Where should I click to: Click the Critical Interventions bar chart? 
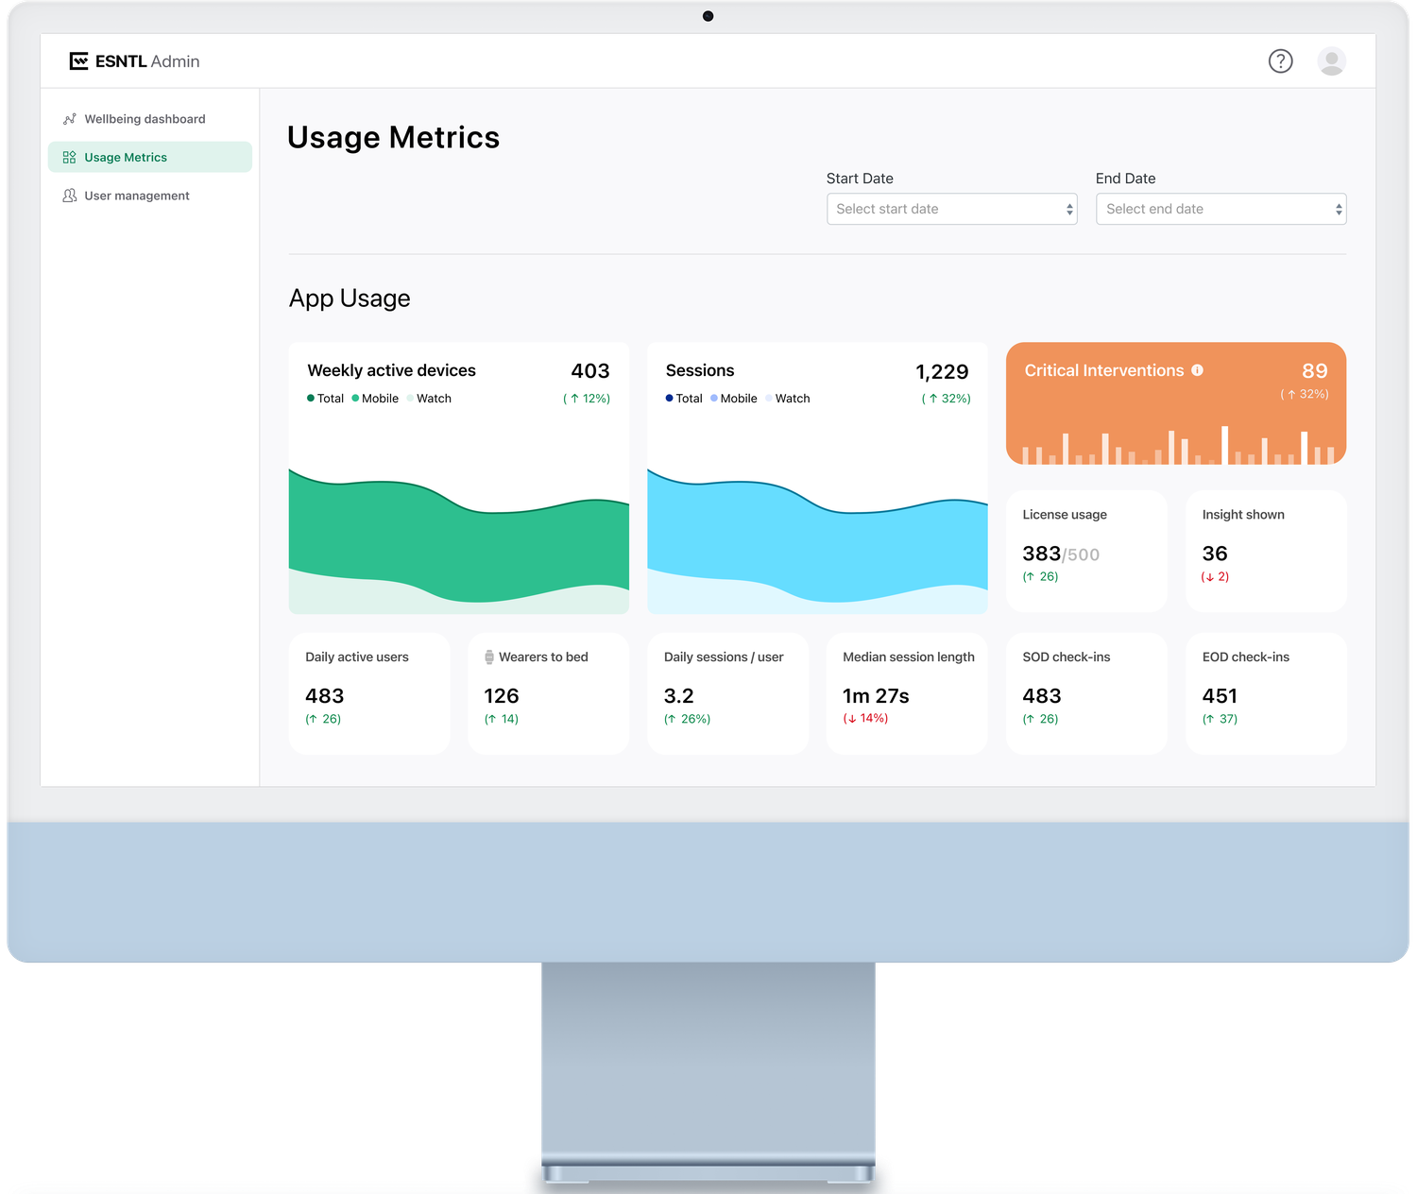click(1176, 445)
